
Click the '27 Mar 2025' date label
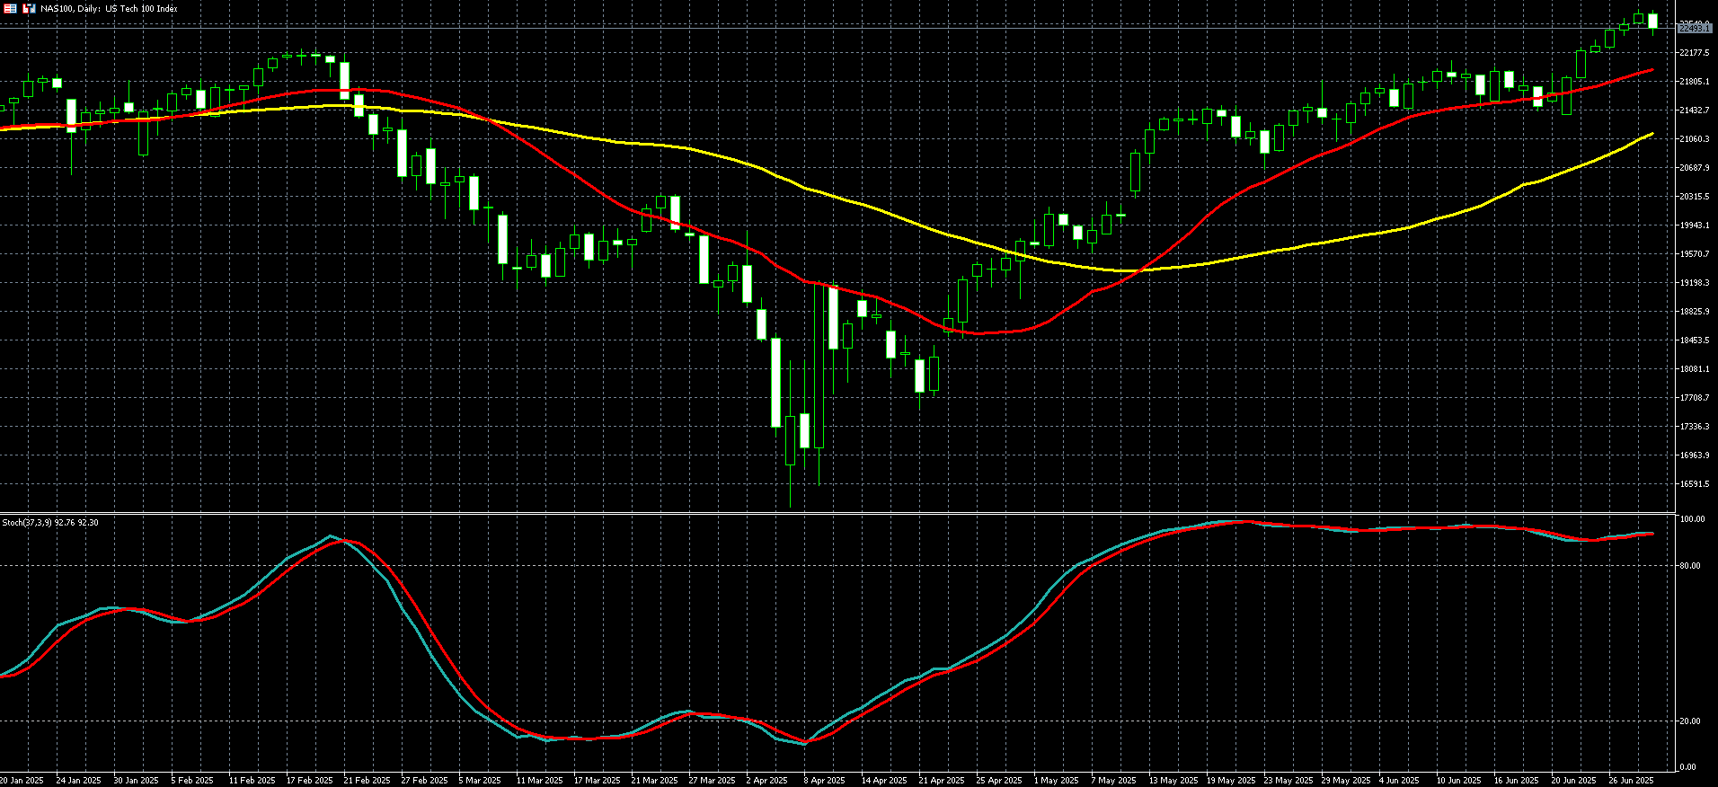point(712,781)
